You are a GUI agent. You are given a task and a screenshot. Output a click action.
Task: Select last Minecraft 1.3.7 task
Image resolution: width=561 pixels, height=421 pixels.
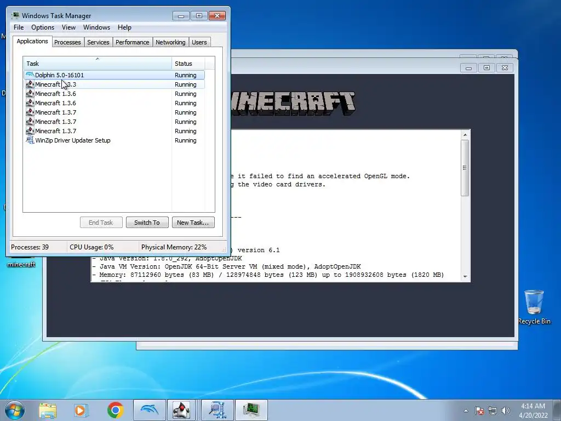tap(114, 130)
